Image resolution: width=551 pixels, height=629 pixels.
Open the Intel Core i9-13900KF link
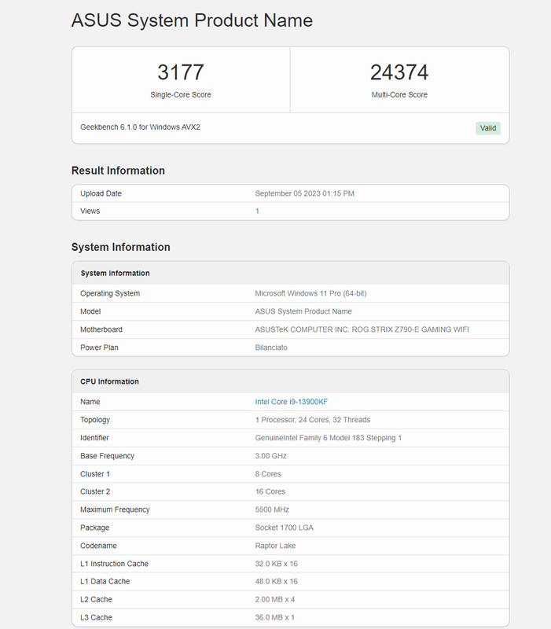tap(291, 402)
